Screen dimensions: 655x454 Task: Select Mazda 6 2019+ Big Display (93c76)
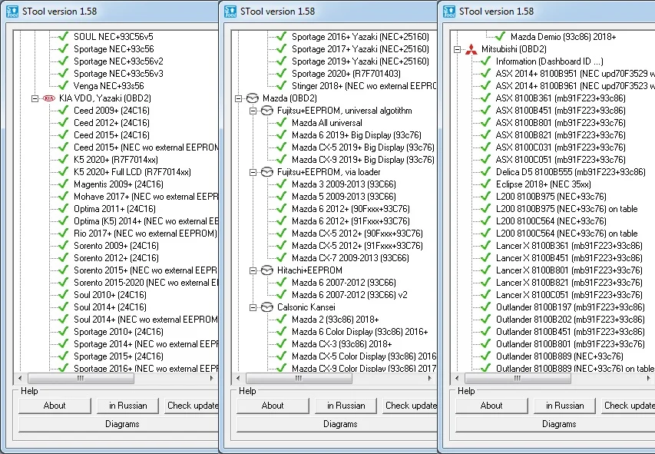tap(356, 135)
